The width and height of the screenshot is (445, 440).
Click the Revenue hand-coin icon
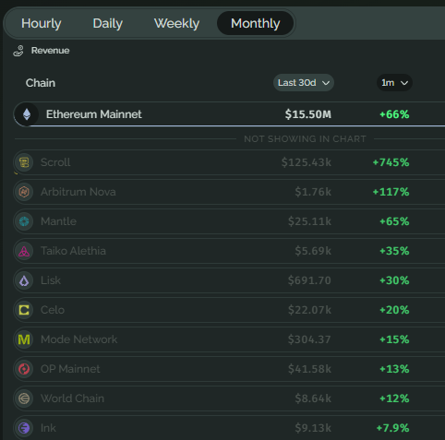pyautogui.click(x=18, y=51)
